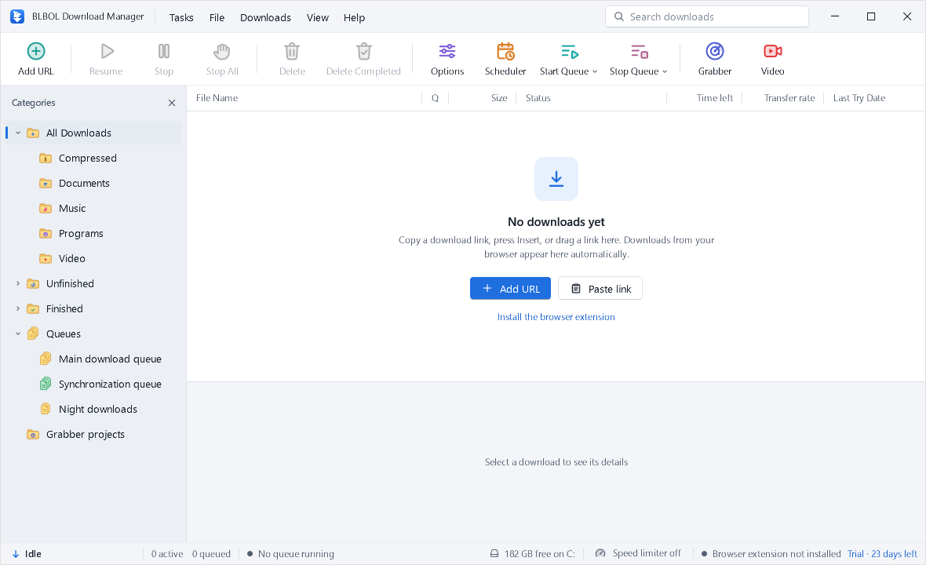Click the Stop All hand icon
This screenshot has width=926, height=565.
point(222,52)
